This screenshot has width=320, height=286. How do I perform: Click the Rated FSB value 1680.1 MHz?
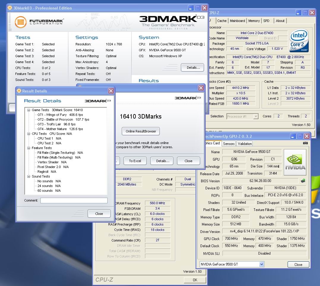pyautogui.click(x=241, y=104)
